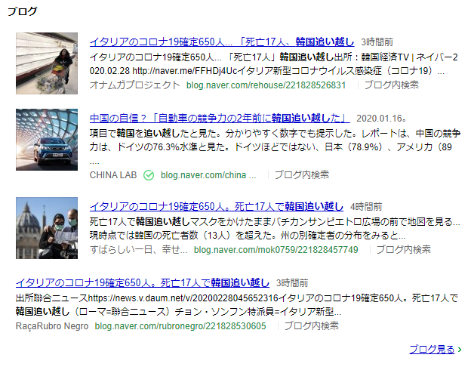
Task: Visit blog.naver.com/rubronegro/221828530605 URL
Action: [x=180, y=325]
